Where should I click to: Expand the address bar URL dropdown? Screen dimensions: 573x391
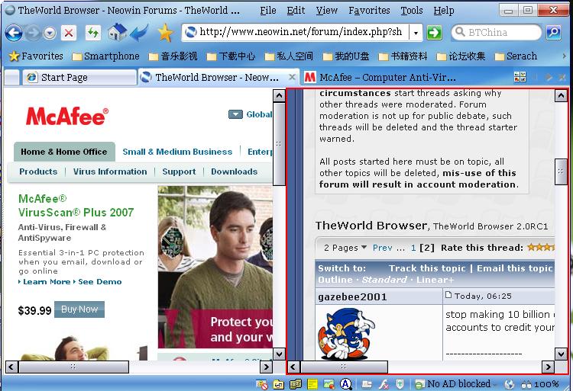coord(416,34)
